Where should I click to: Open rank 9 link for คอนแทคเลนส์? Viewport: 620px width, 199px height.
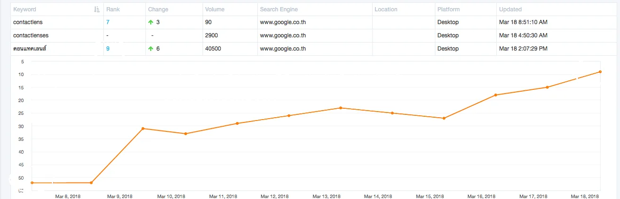[x=108, y=49]
